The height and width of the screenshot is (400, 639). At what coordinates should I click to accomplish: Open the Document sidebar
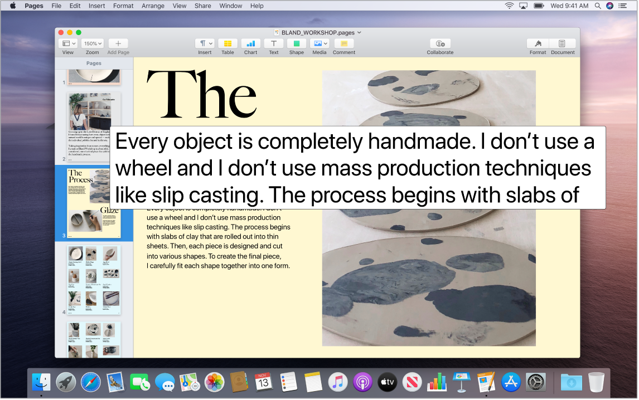pyautogui.click(x=562, y=43)
